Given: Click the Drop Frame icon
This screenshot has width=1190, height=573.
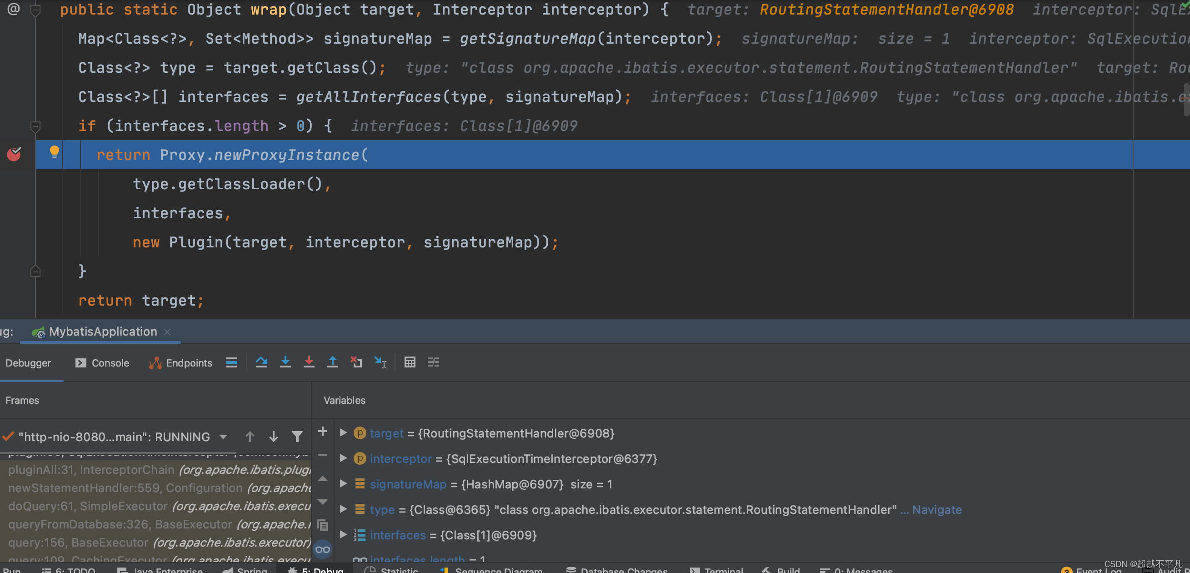Looking at the screenshot, I should (356, 362).
